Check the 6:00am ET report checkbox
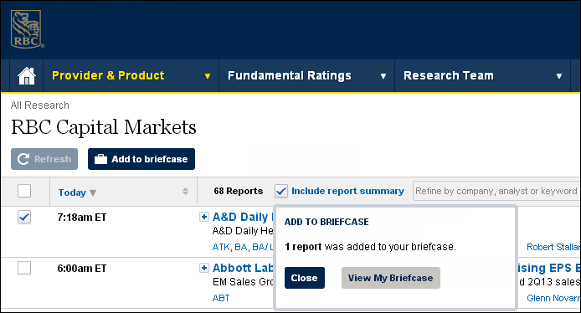 tap(24, 268)
